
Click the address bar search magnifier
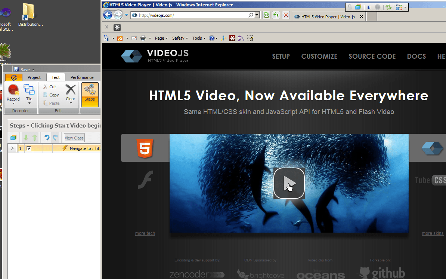click(x=251, y=15)
